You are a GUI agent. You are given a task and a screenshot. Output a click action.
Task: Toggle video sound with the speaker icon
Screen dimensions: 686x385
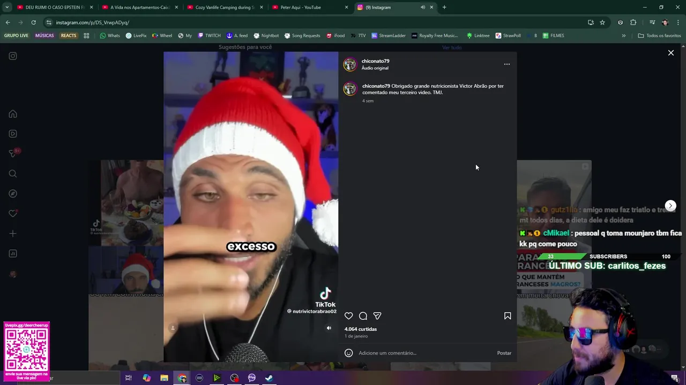pyautogui.click(x=329, y=328)
